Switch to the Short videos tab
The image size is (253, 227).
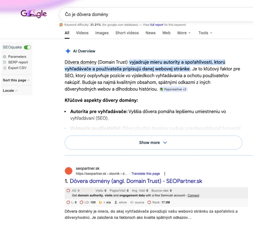(x=127, y=33)
